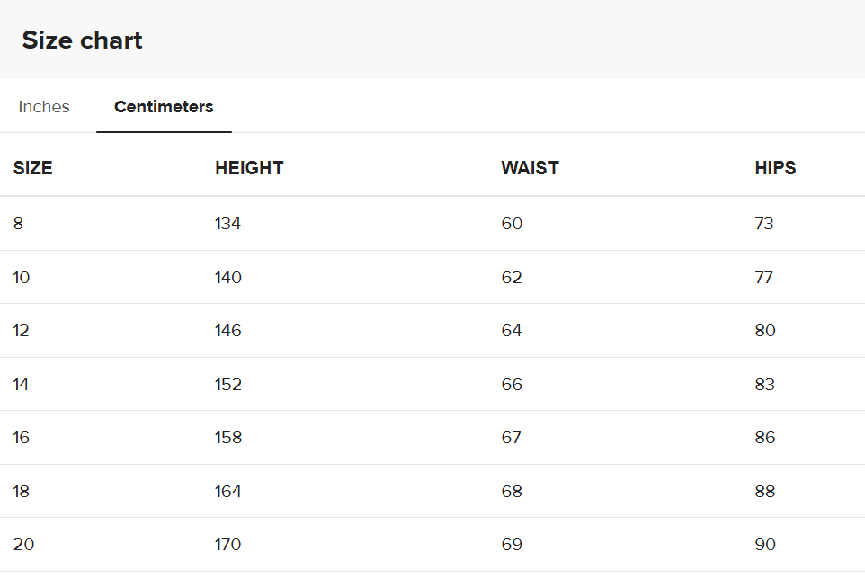Click height value 170 in the last row
This screenshot has height=577, width=865.
pyautogui.click(x=228, y=545)
